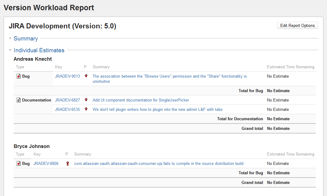Collapse the Individual Estimates section arrow
This screenshot has height=196, width=327.
[x=10, y=50]
